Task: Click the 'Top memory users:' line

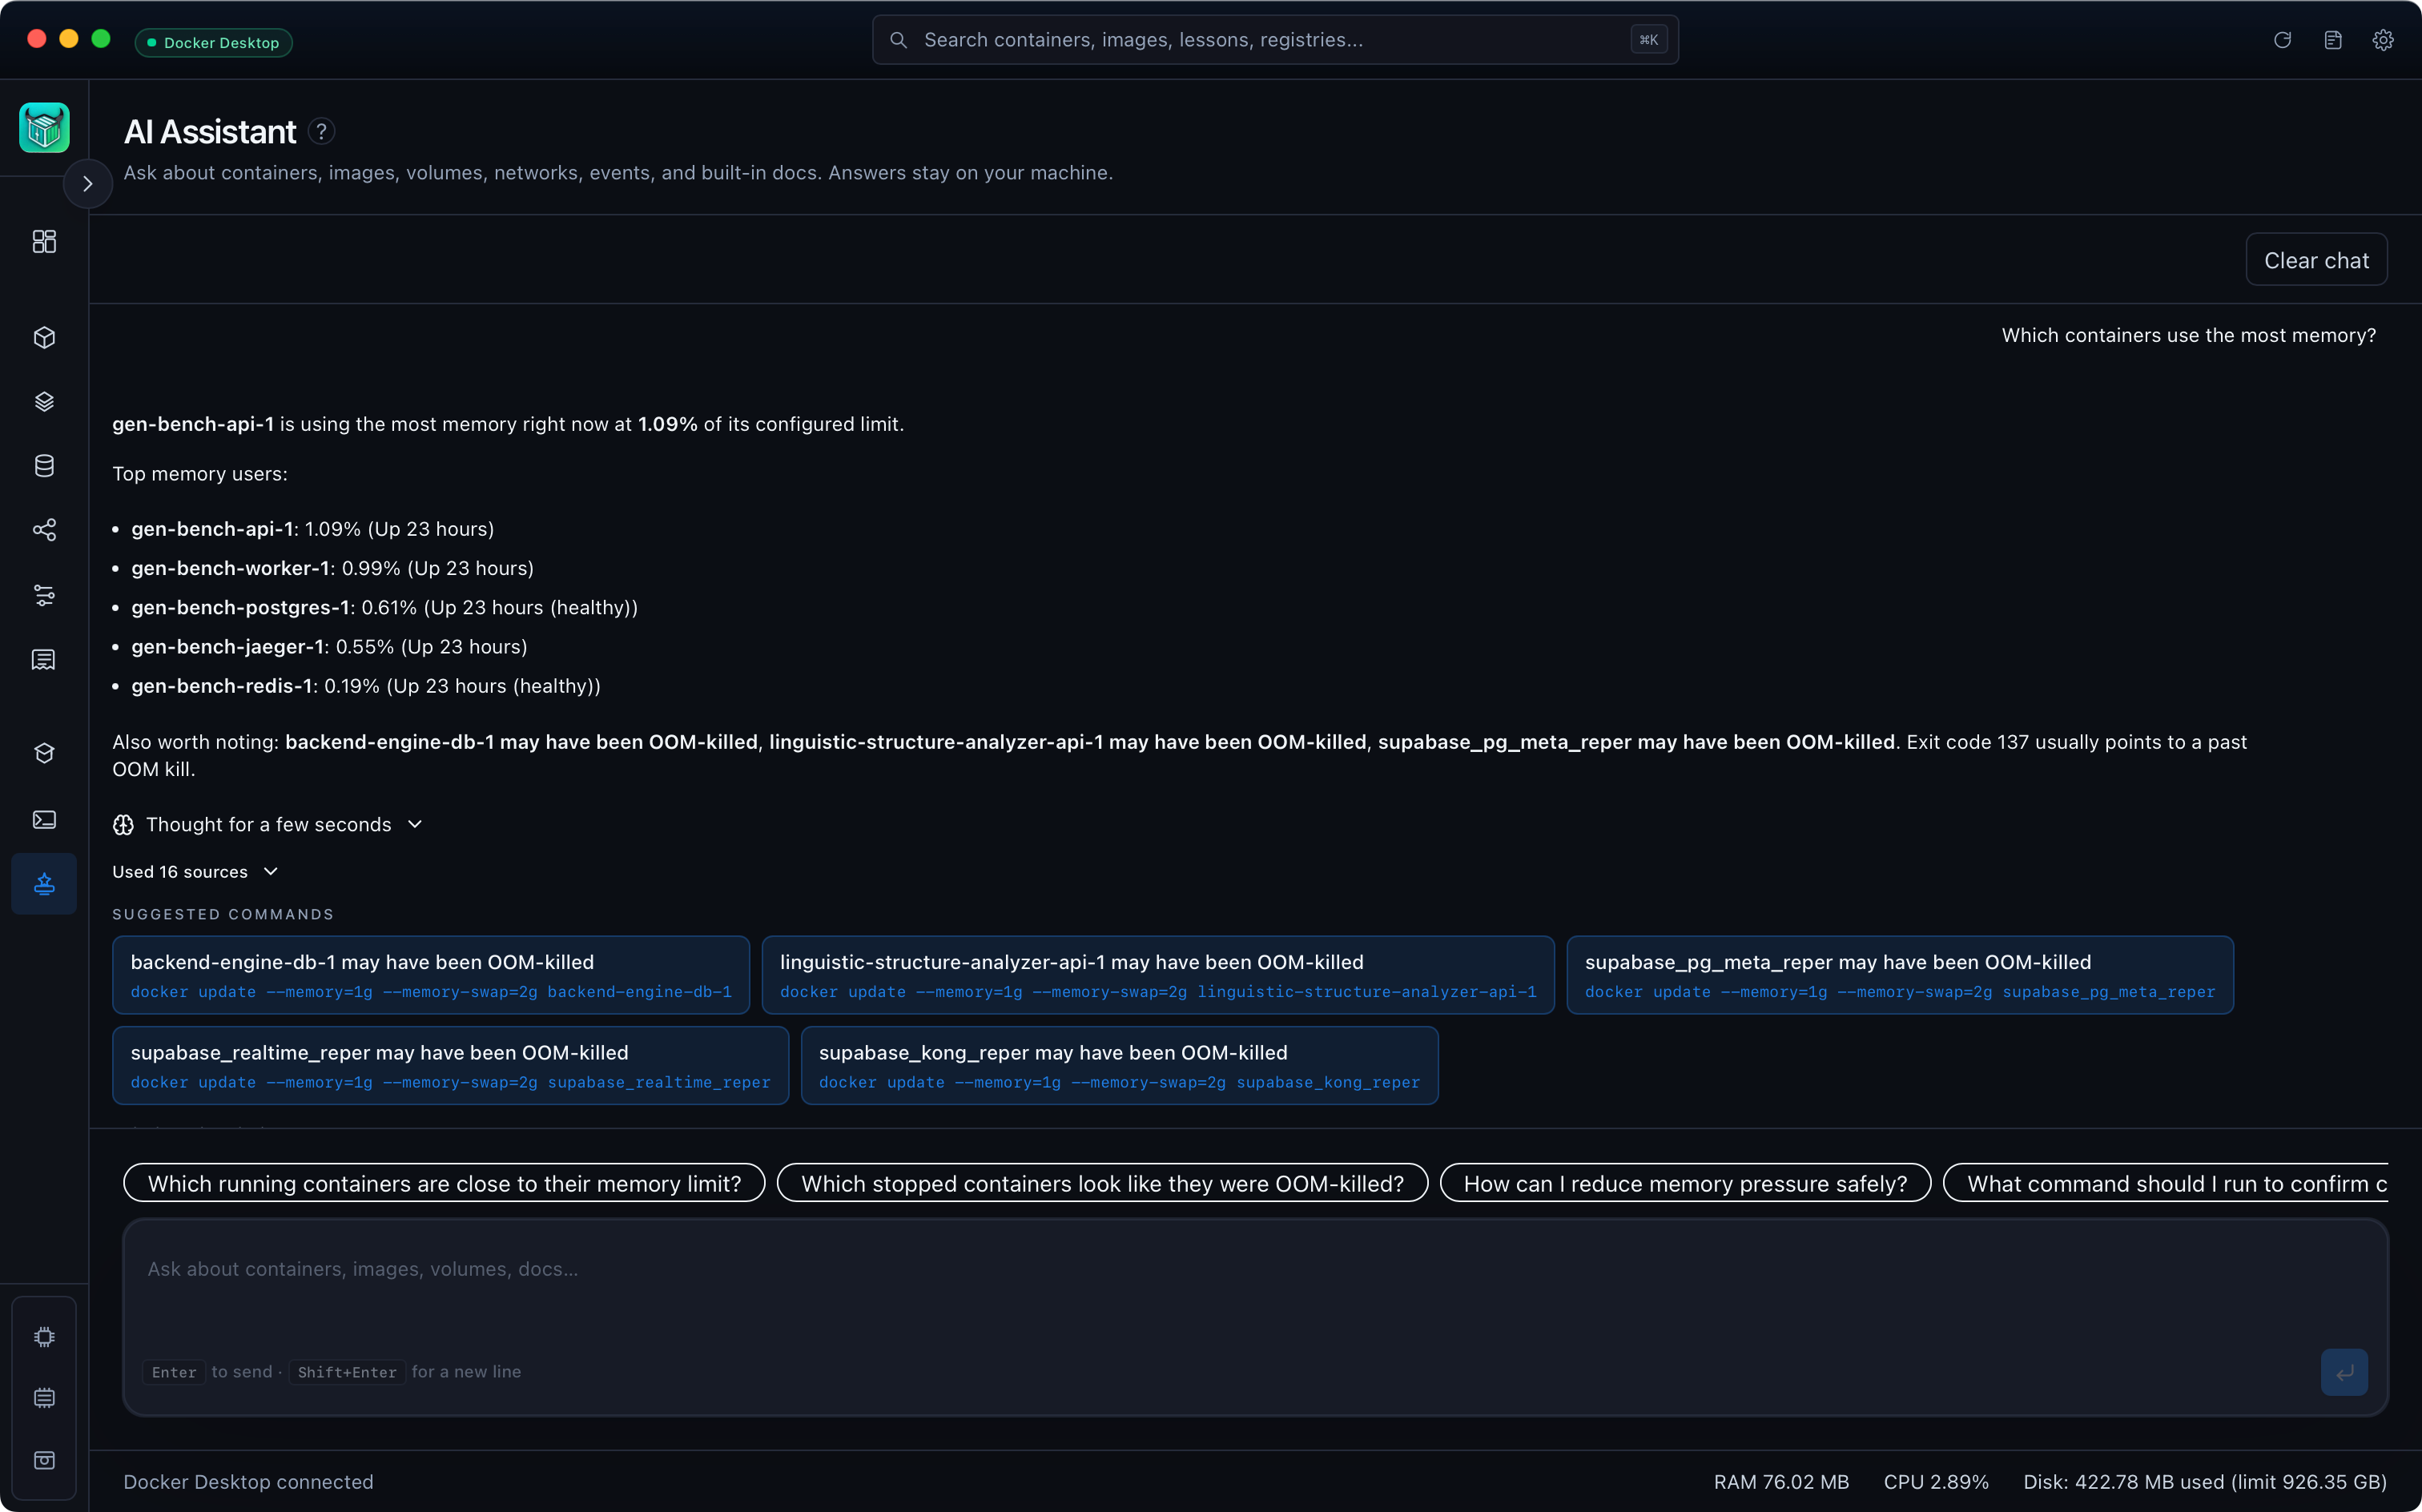Action: pos(200,474)
